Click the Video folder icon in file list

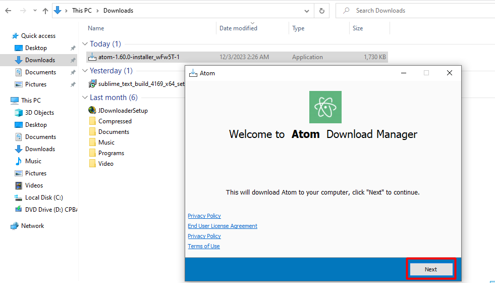click(92, 163)
